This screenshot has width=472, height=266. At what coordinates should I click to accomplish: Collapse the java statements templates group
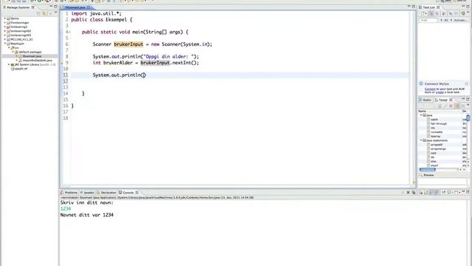coord(421,140)
